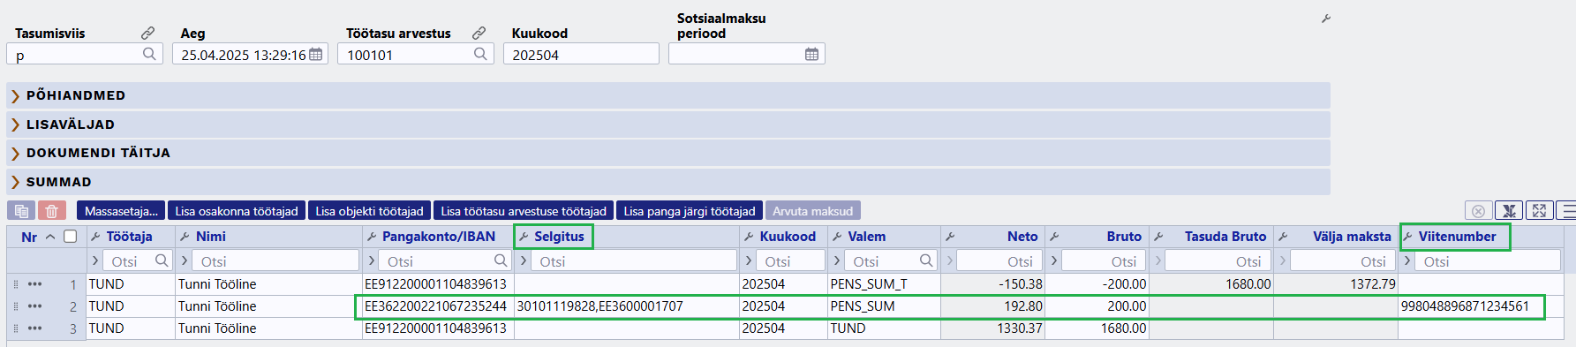Expand the DOKUMENDI TÄITJA section
This screenshot has height=347, width=1576.
click(x=668, y=153)
